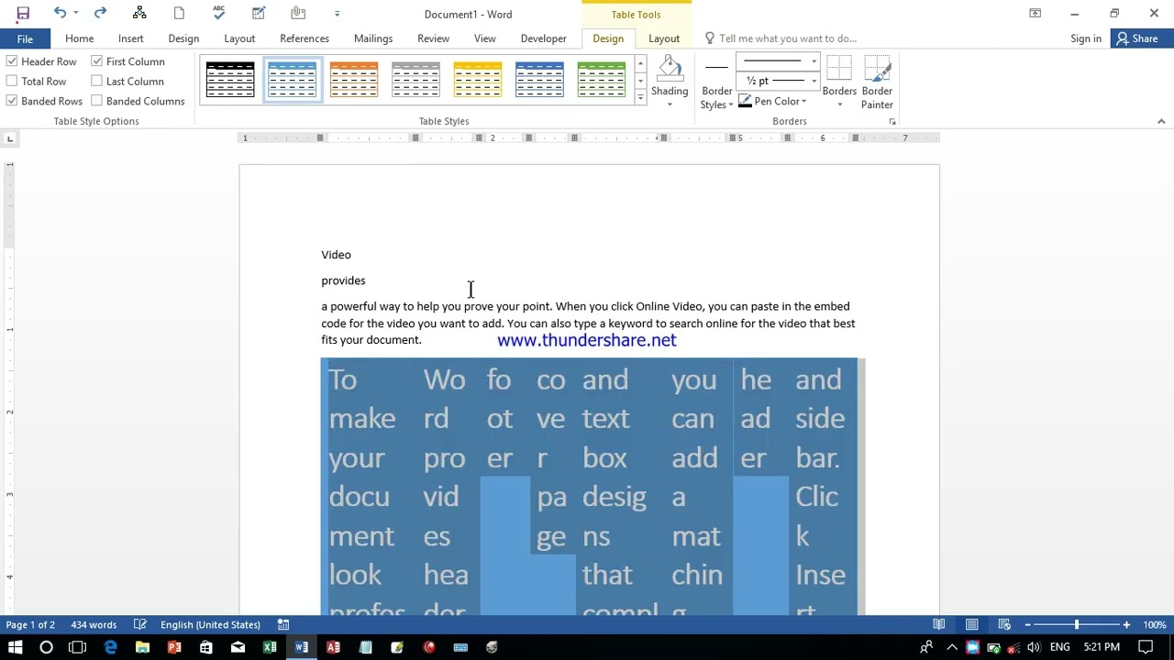Open the Borders dropdown arrow
Screen dimensions: 1174x660
pos(839,104)
